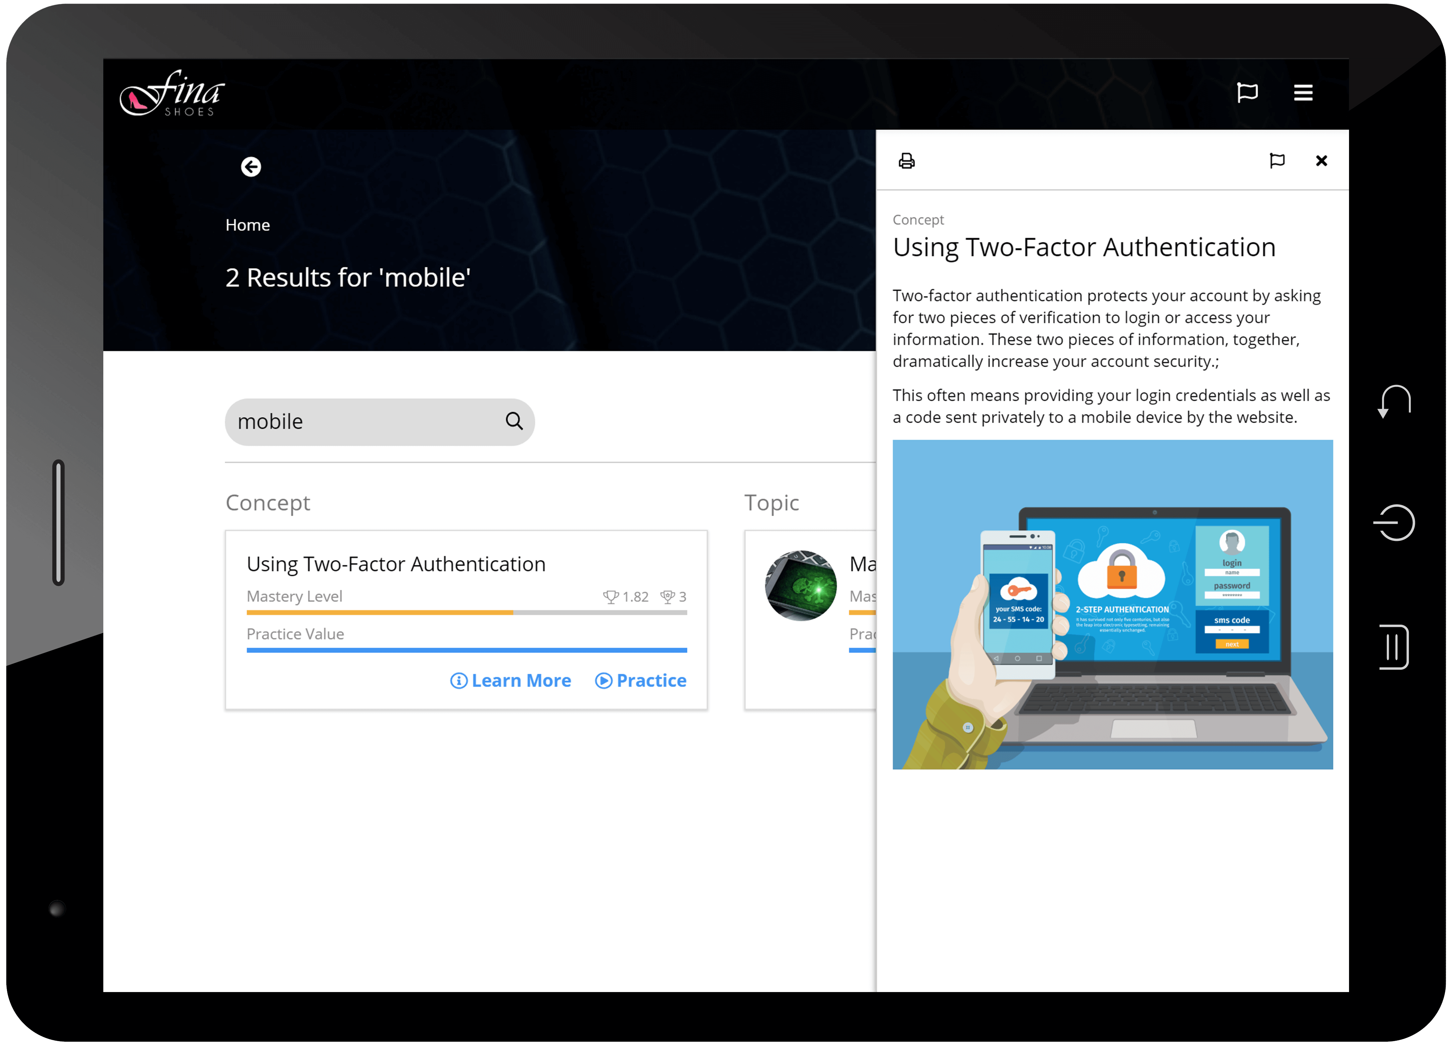1453x1050 pixels.
Task: Open the flag icon in top header
Action: coord(1247,93)
